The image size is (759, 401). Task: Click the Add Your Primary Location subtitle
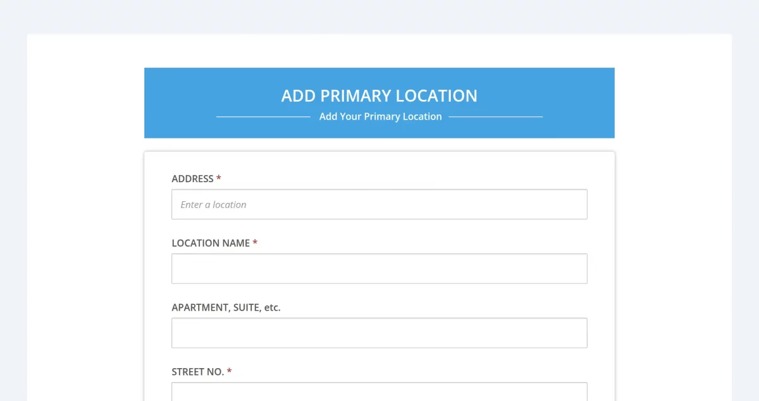coord(380,116)
